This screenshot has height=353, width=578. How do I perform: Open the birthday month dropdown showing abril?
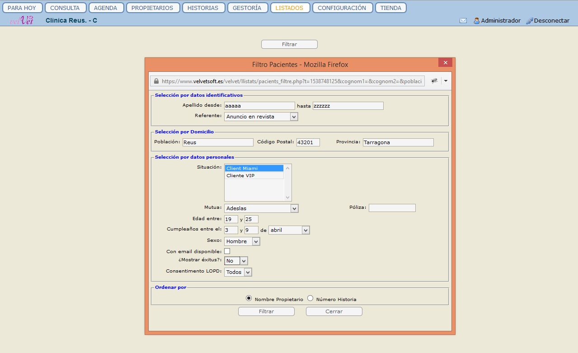click(x=289, y=230)
